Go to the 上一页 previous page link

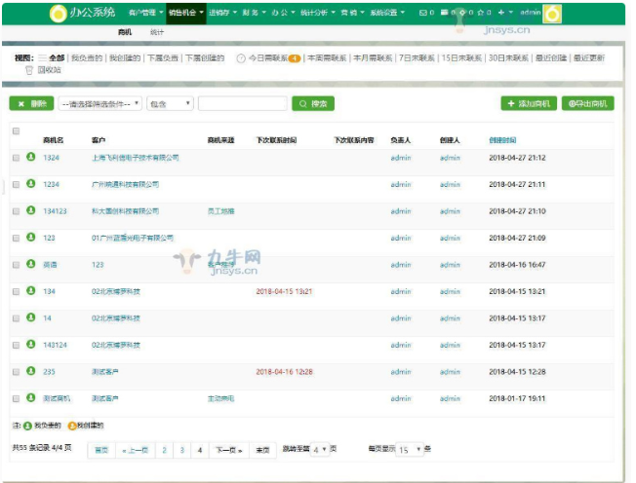pos(135,450)
